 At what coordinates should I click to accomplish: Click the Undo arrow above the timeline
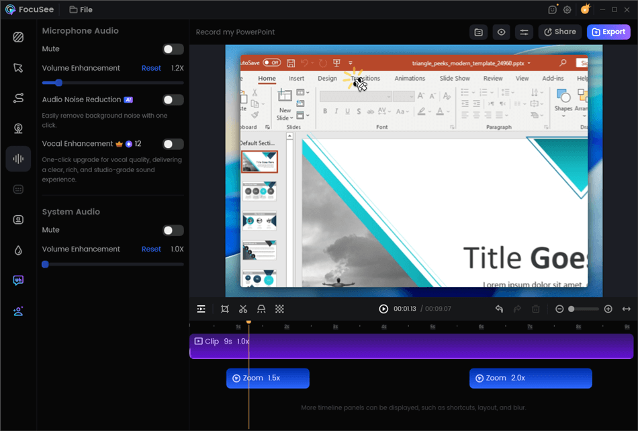pos(498,309)
